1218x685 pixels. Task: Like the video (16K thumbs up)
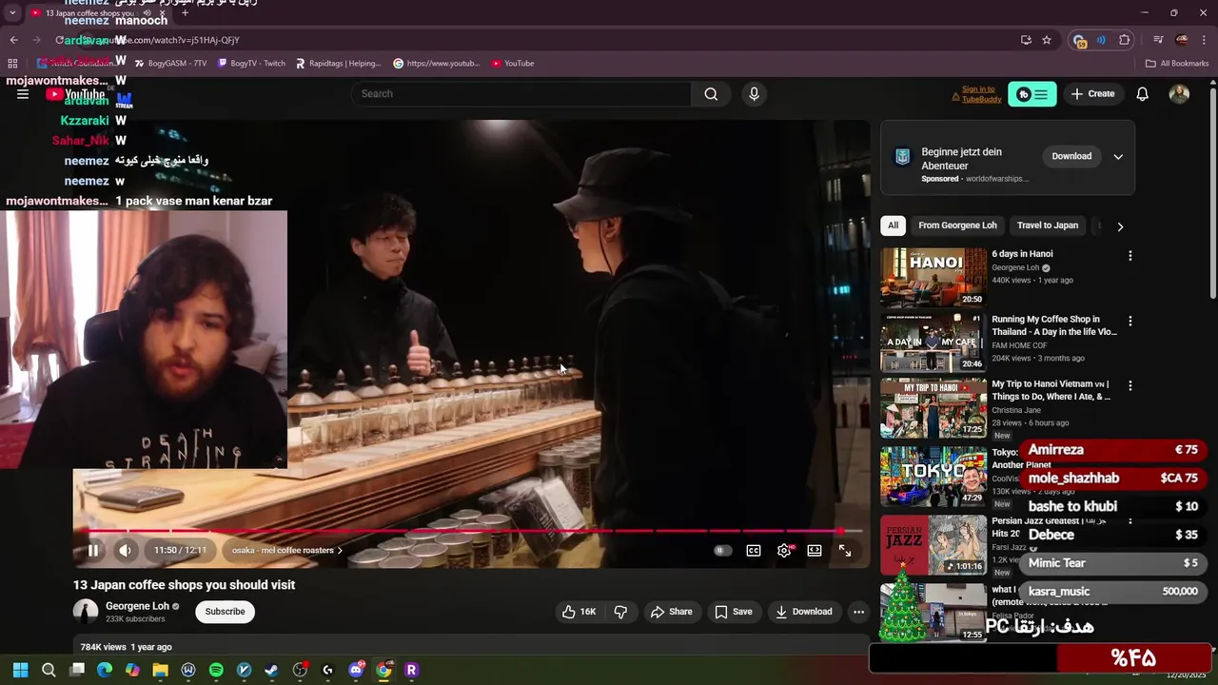coord(579,612)
